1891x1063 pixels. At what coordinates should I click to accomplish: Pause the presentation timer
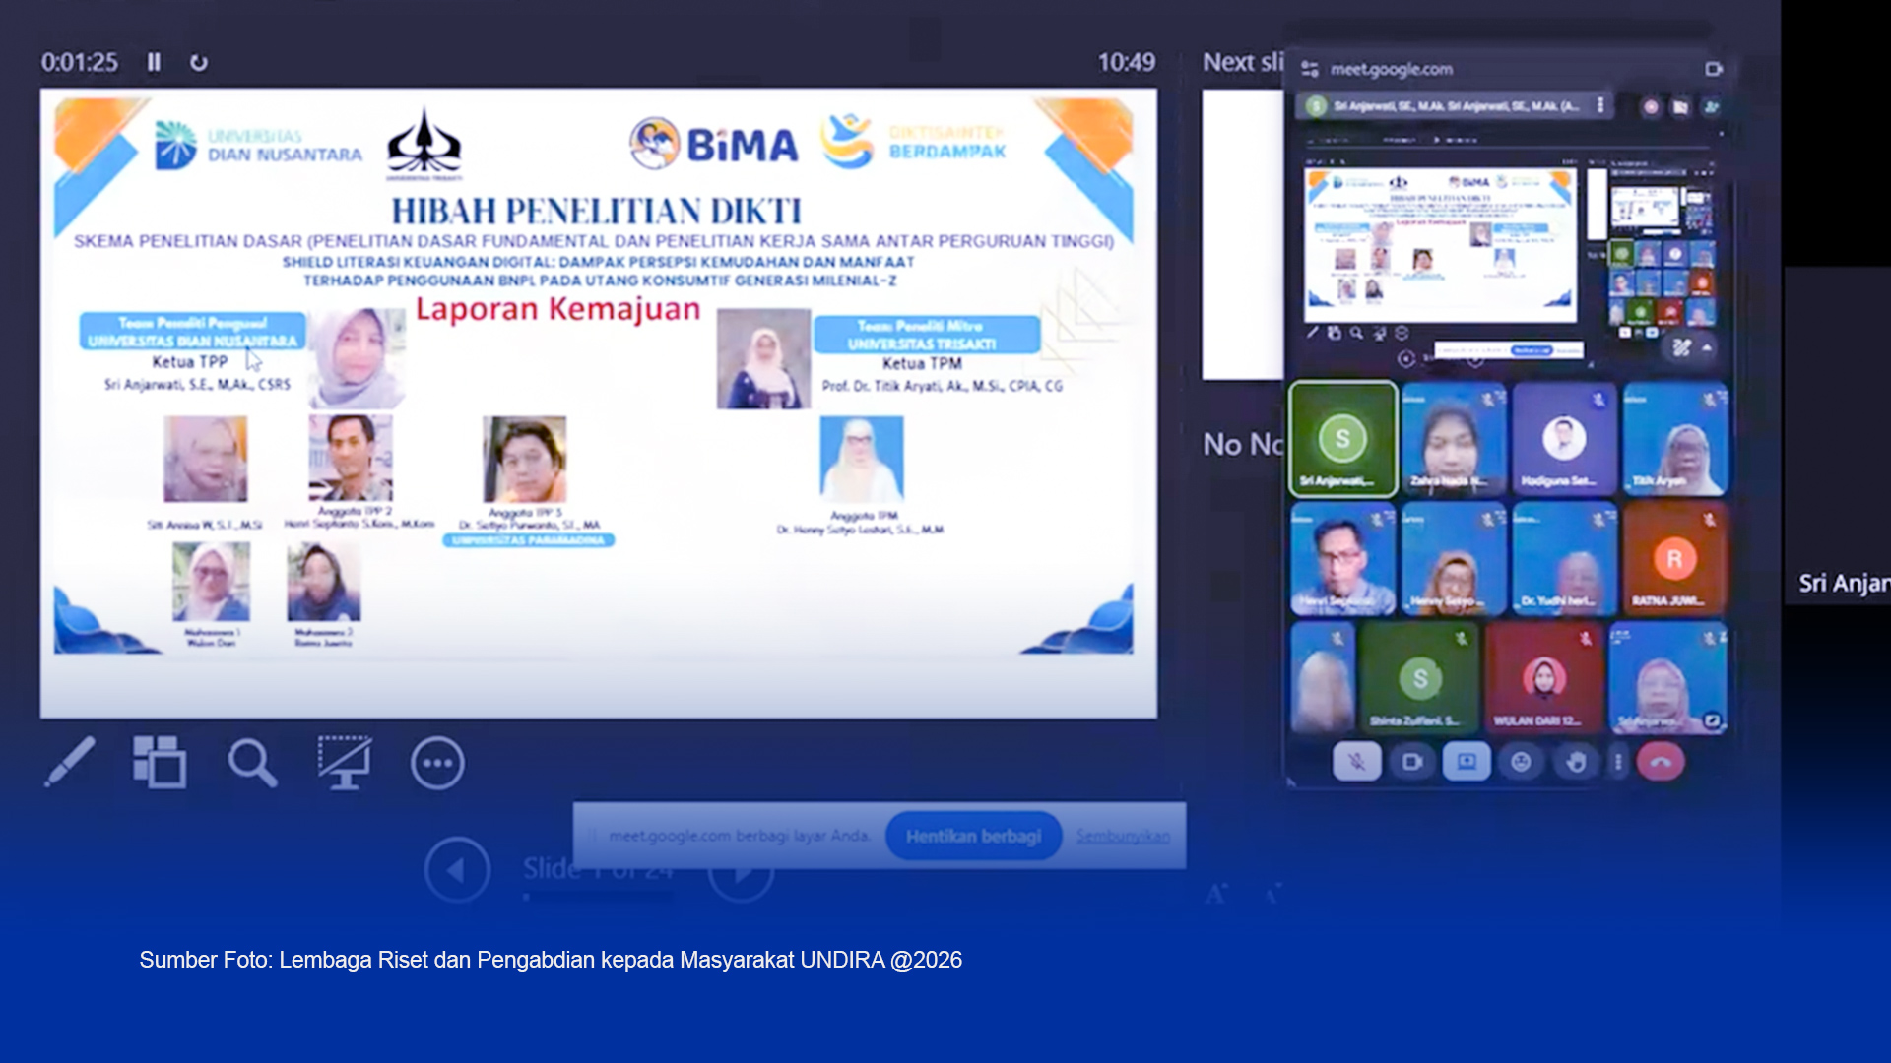[x=154, y=62]
